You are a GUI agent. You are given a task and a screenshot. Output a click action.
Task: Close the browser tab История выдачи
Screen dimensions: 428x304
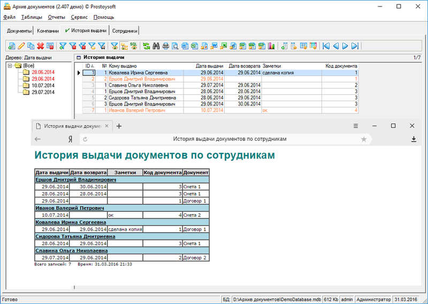[106, 126]
